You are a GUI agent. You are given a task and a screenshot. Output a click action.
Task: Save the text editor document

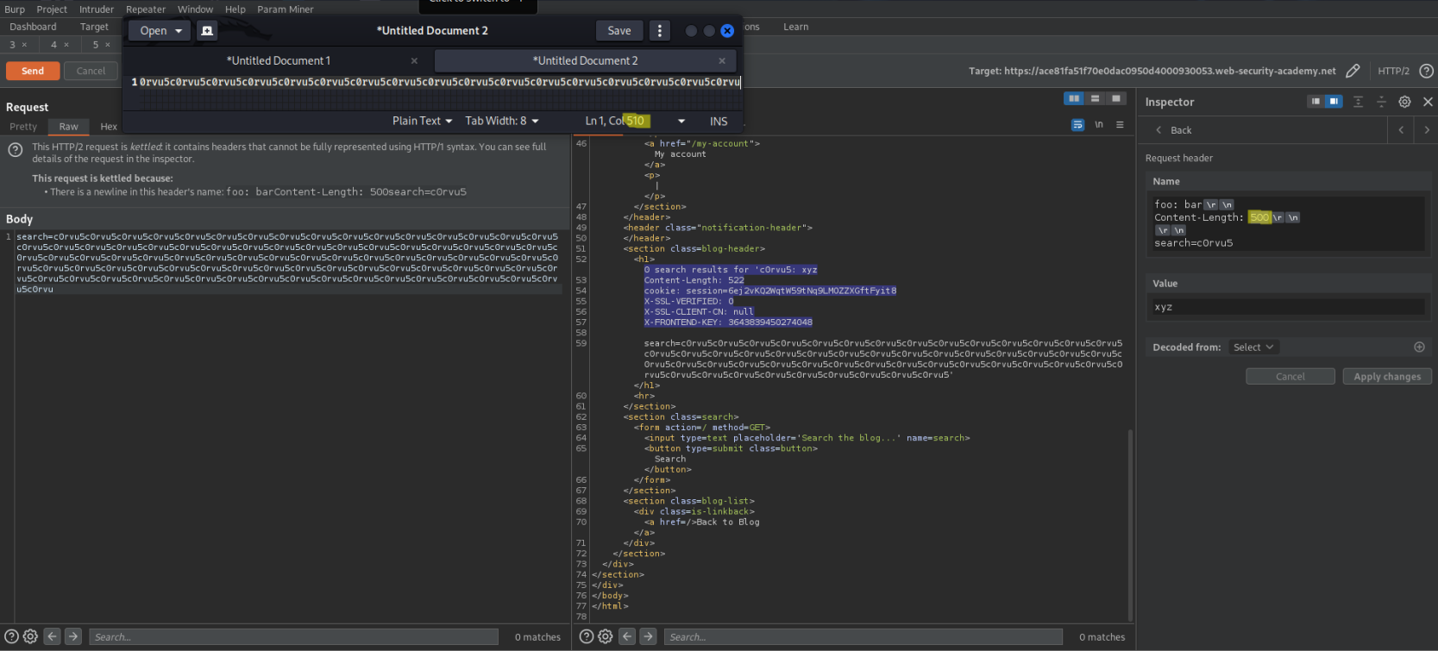tap(619, 30)
